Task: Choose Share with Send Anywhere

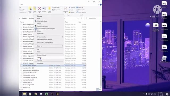Action: [45, 43]
